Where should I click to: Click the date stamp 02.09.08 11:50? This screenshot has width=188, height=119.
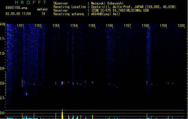pos(18,14)
